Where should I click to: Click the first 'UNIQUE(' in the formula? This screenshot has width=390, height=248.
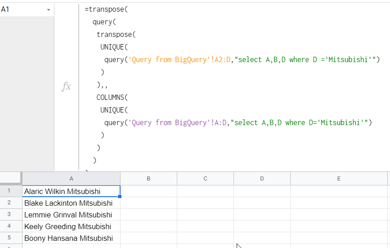click(x=114, y=47)
